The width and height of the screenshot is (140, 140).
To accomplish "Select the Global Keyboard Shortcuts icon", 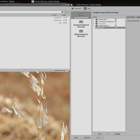I will 81,31.
